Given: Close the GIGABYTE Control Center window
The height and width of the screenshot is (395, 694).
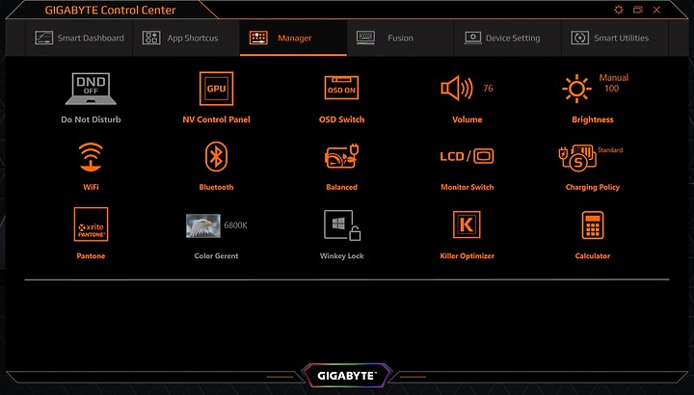Looking at the screenshot, I should 656,10.
